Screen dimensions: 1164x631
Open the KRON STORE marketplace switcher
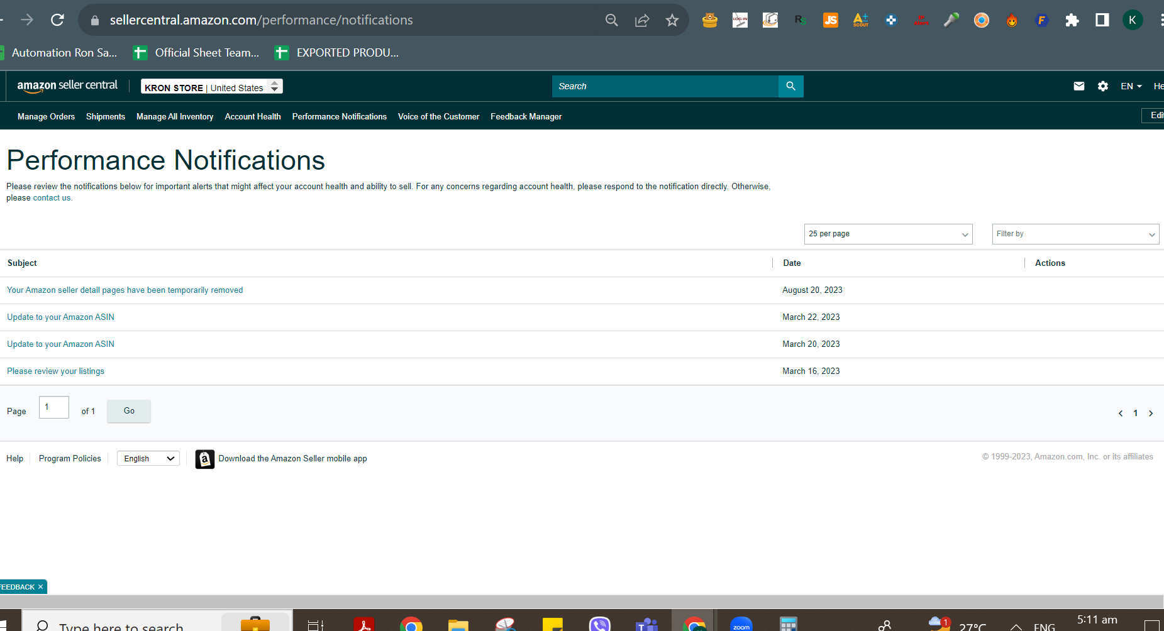pyautogui.click(x=212, y=87)
